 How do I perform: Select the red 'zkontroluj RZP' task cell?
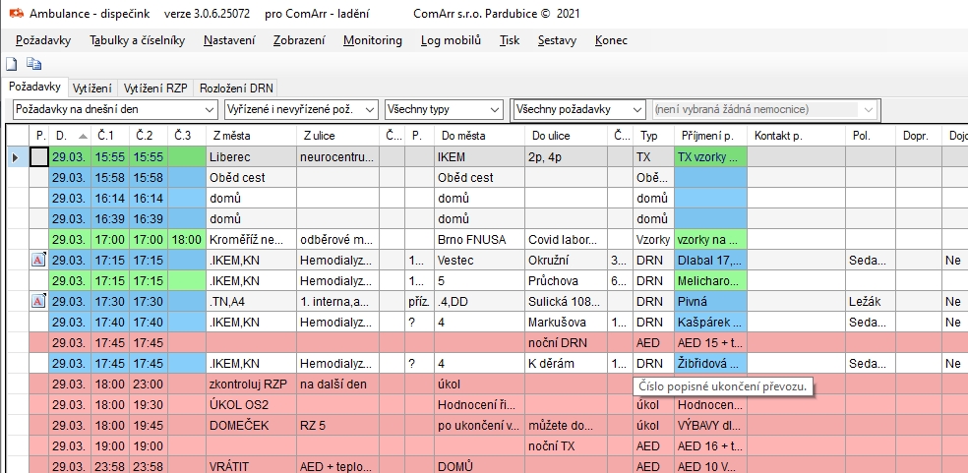(251, 384)
